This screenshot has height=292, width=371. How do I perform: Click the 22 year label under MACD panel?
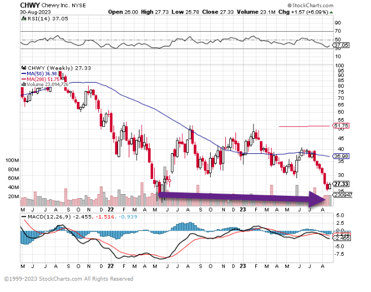pyautogui.click(x=111, y=266)
